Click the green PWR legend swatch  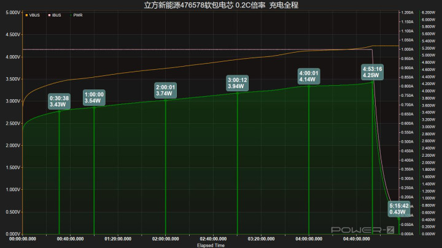click(71, 15)
